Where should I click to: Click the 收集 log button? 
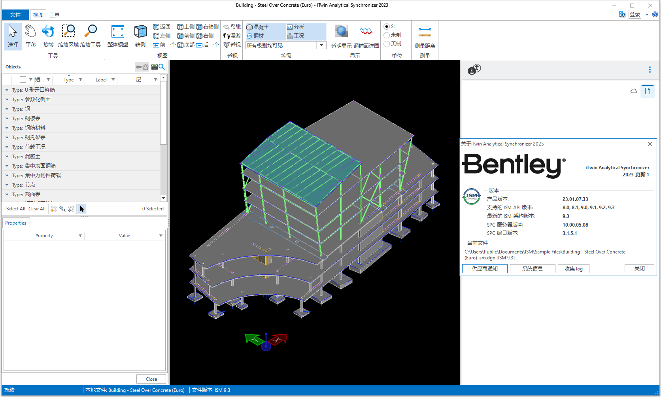click(574, 269)
